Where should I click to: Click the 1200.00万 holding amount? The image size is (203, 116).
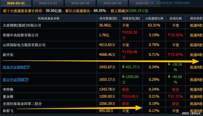point(107,96)
